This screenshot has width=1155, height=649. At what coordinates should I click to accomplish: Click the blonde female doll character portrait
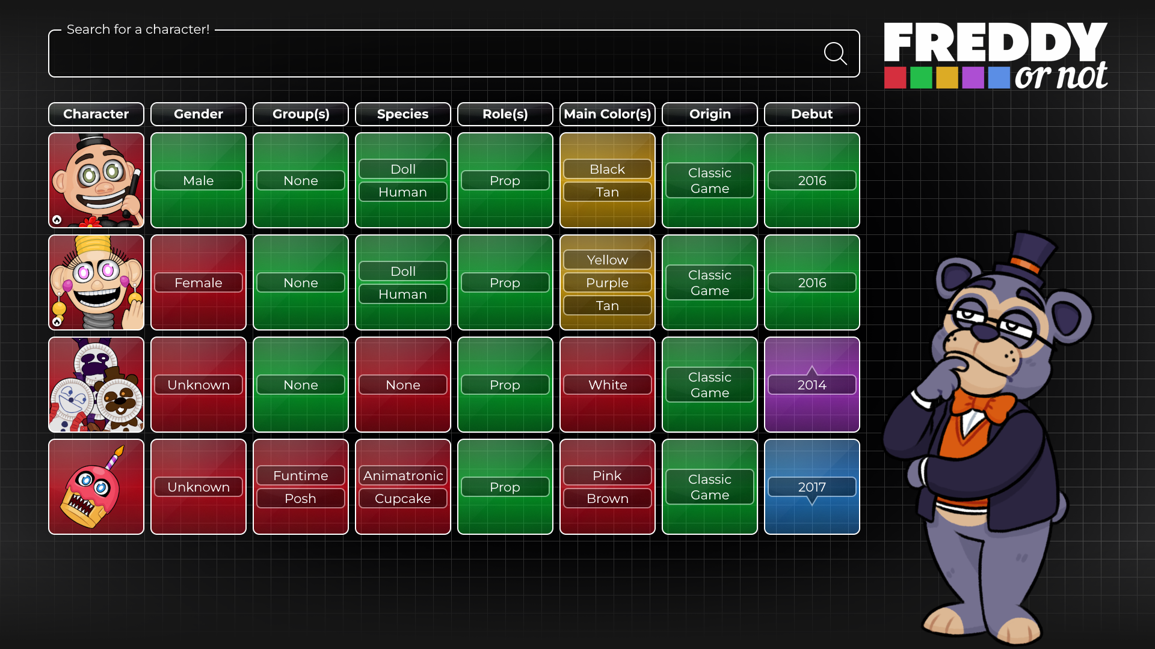tap(96, 282)
